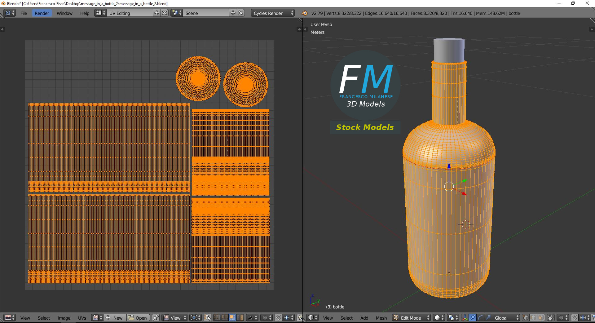Open the sticky selection mode dropdown

coord(252,318)
